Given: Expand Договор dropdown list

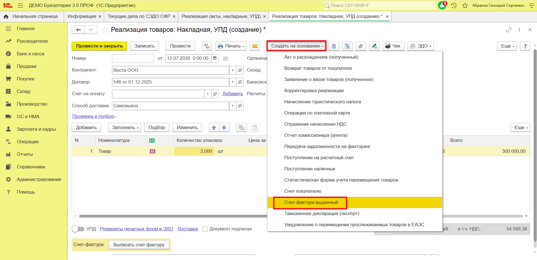Looking at the screenshot, I should tap(233, 82).
